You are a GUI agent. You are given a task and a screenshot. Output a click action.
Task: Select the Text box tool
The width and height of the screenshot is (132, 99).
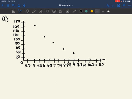(67, 11)
